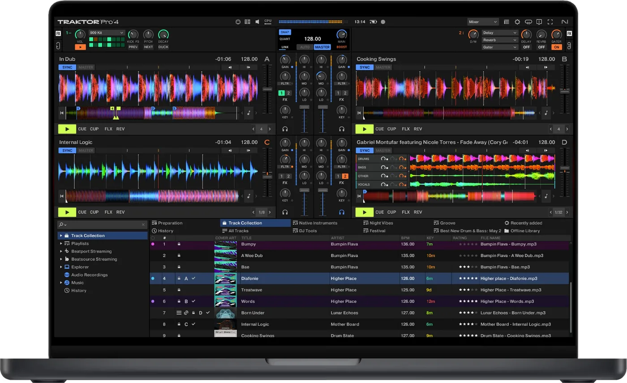Screen dimensions: 627x383
Task: Open the Gater effect dropdown
Action: [x=500, y=47]
